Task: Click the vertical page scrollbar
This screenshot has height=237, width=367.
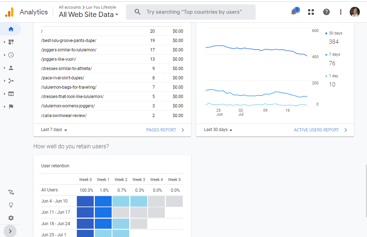Action: 366,191
